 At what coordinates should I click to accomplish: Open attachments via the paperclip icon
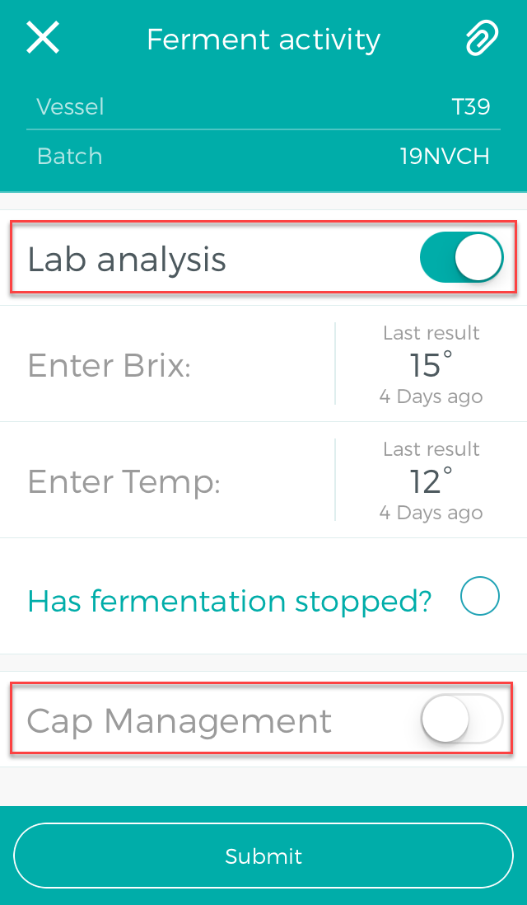[482, 39]
